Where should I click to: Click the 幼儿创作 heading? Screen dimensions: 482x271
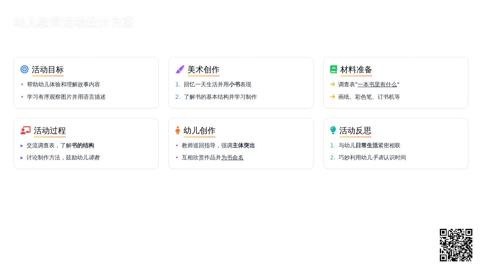point(200,130)
